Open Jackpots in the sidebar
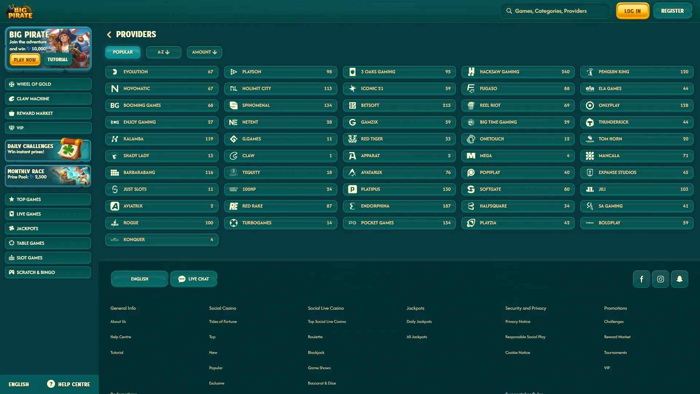Screen dimensions: 700x394 coord(48,229)
